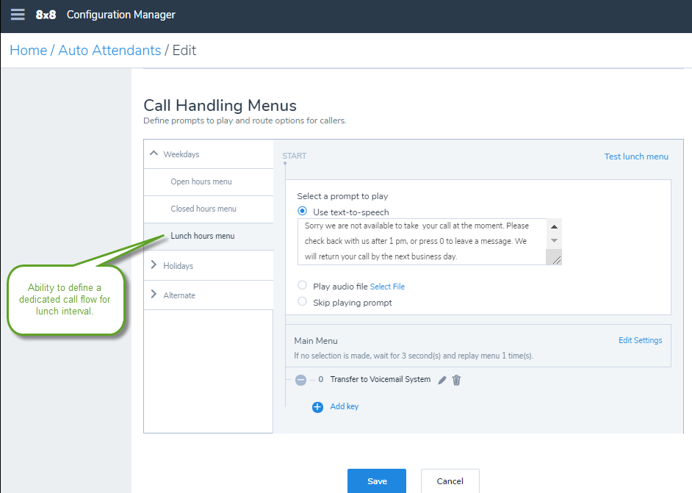Collapse the Weekdays section
Image resolution: width=692 pixels, height=493 pixels.
pos(154,154)
